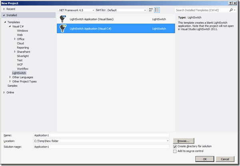
Task: Select LightSwitch Application (Visual C#) row text
Action: click(x=90, y=29)
